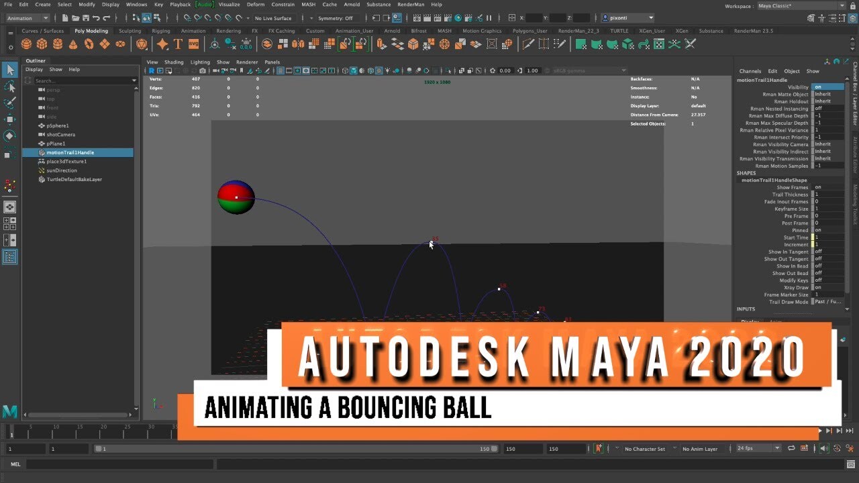Toggle the Show Frames attribute
The width and height of the screenshot is (859, 483).
[817, 187]
